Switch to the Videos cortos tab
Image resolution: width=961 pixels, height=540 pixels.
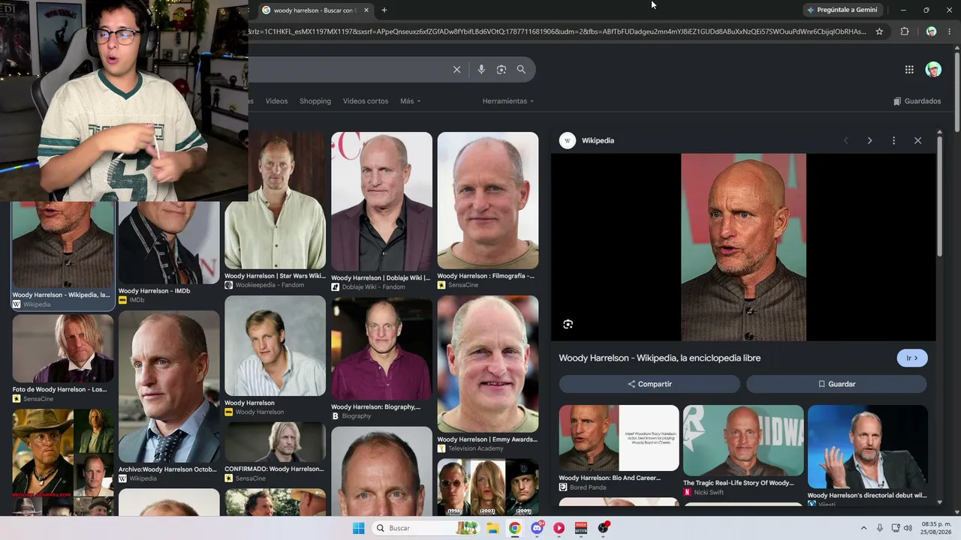pyautogui.click(x=366, y=101)
